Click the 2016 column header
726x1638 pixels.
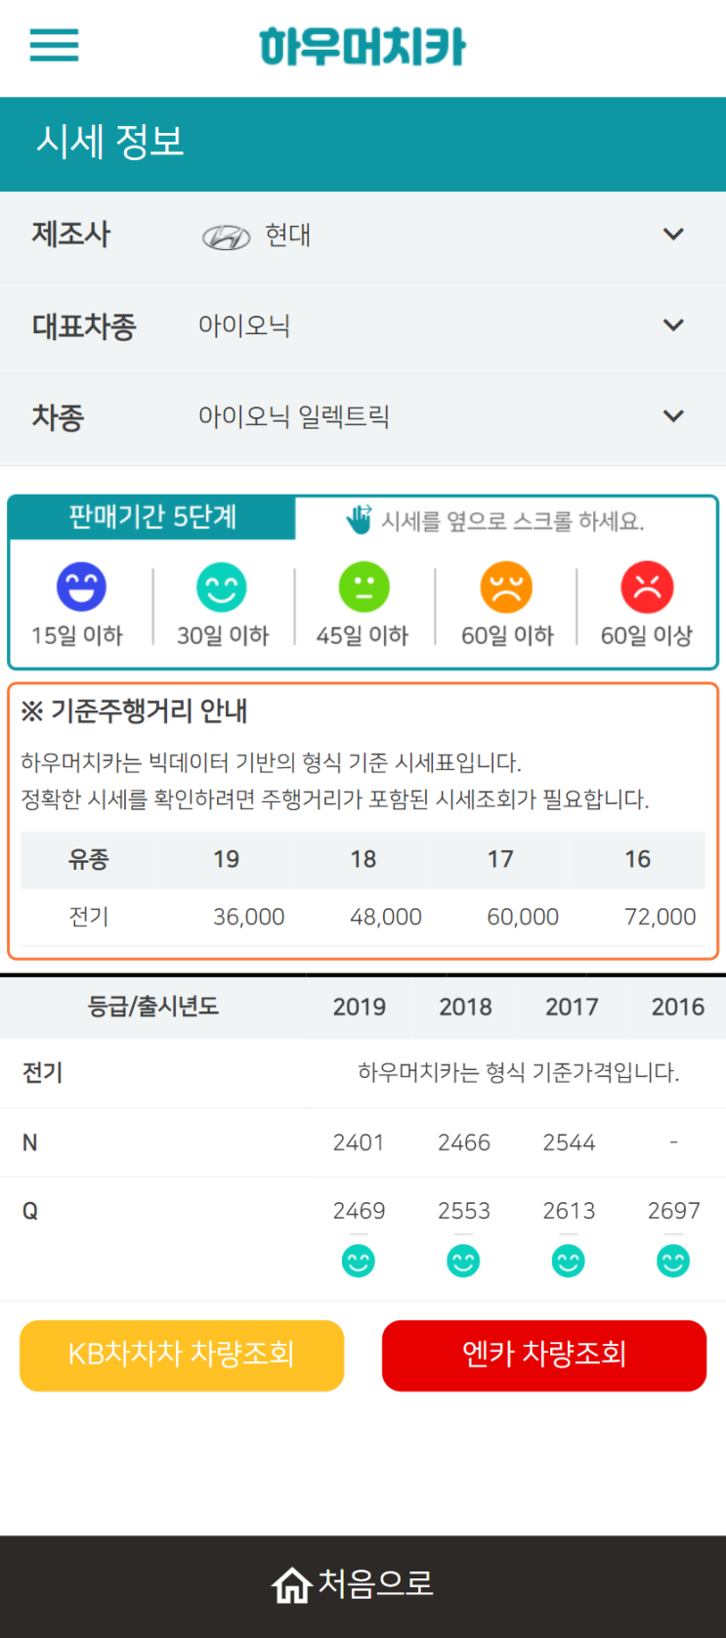click(x=678, y=1008)
